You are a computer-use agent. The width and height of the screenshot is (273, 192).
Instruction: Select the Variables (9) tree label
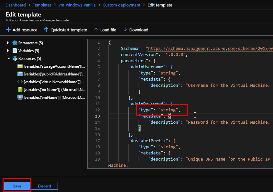click(29, 51)
